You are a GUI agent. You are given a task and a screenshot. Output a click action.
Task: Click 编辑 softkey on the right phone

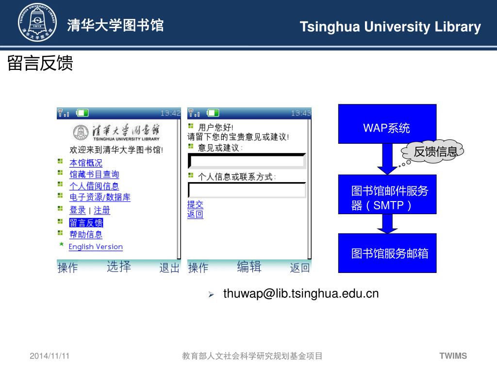(249, 267)
